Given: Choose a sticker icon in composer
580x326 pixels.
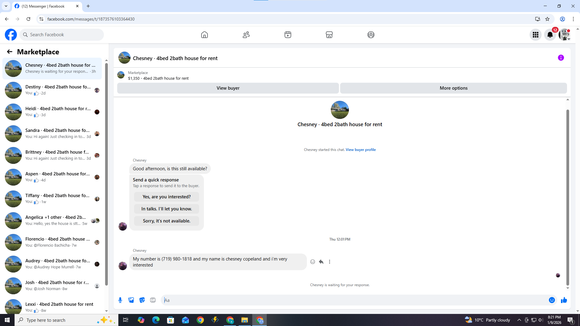Looking at the screenshot, I should (x=142, y=300).
